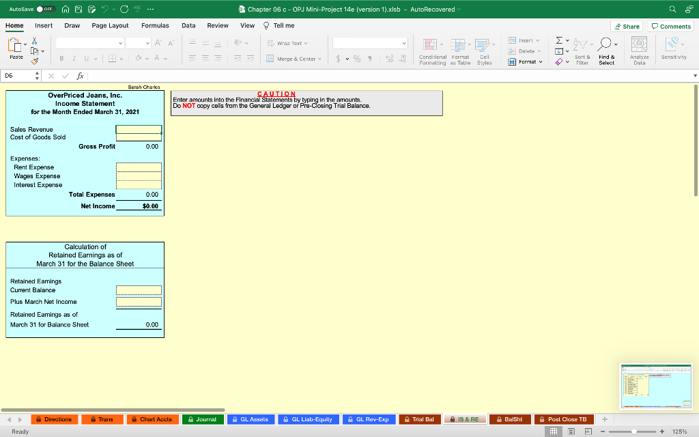This screenshot has height=437, width=699.
Task: Open the Trial Bal sheet tab
Action: coord(420,419)
